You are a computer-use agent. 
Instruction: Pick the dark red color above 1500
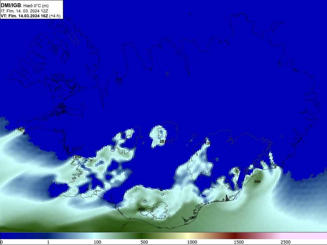click(235, 236)
